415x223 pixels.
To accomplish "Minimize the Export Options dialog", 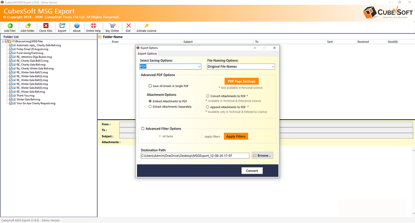I will 255,48.
